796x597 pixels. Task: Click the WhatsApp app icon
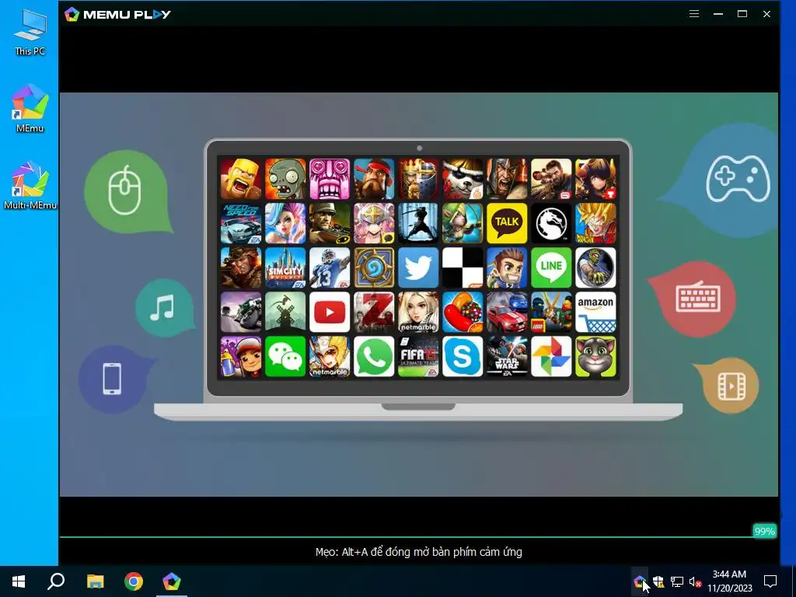[x=374, y=356]
